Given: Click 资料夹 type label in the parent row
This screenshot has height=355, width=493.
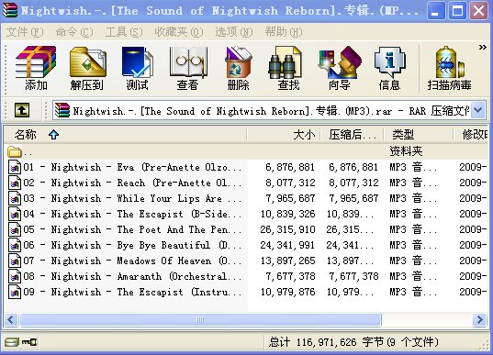Looking at the screenshot, I should pyautogui.click(x=406, y=151).
